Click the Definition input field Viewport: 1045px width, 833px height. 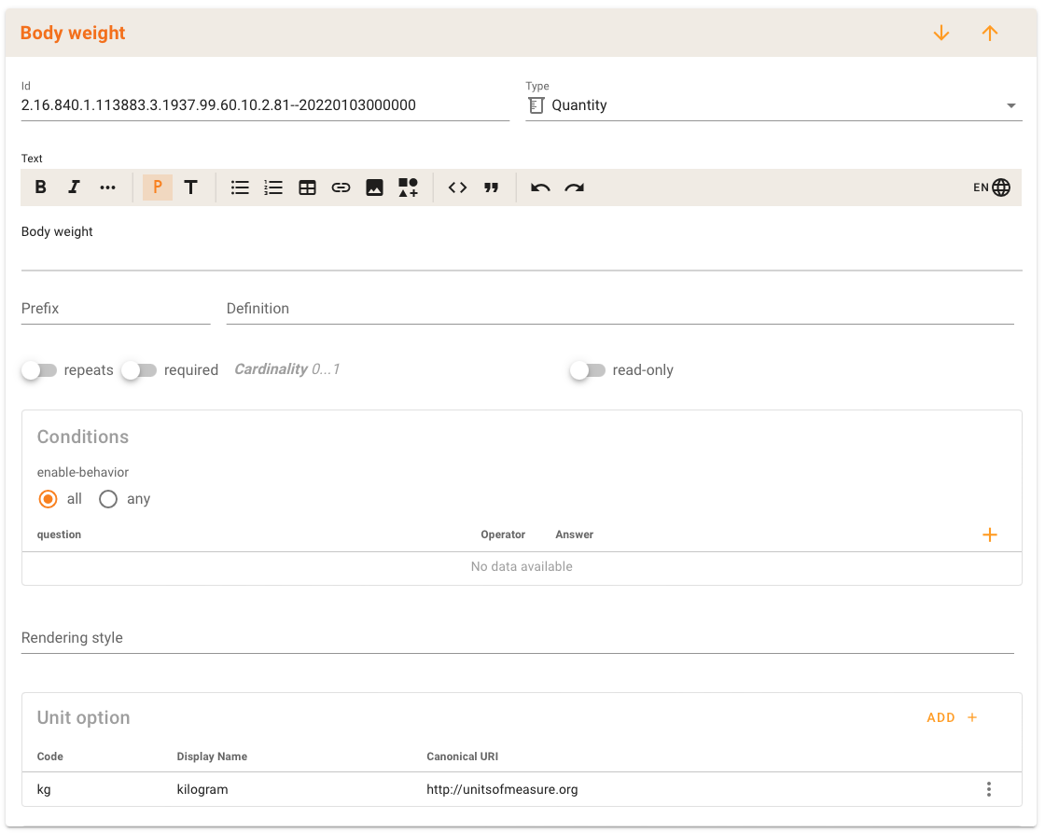click(x=620, y=309)
